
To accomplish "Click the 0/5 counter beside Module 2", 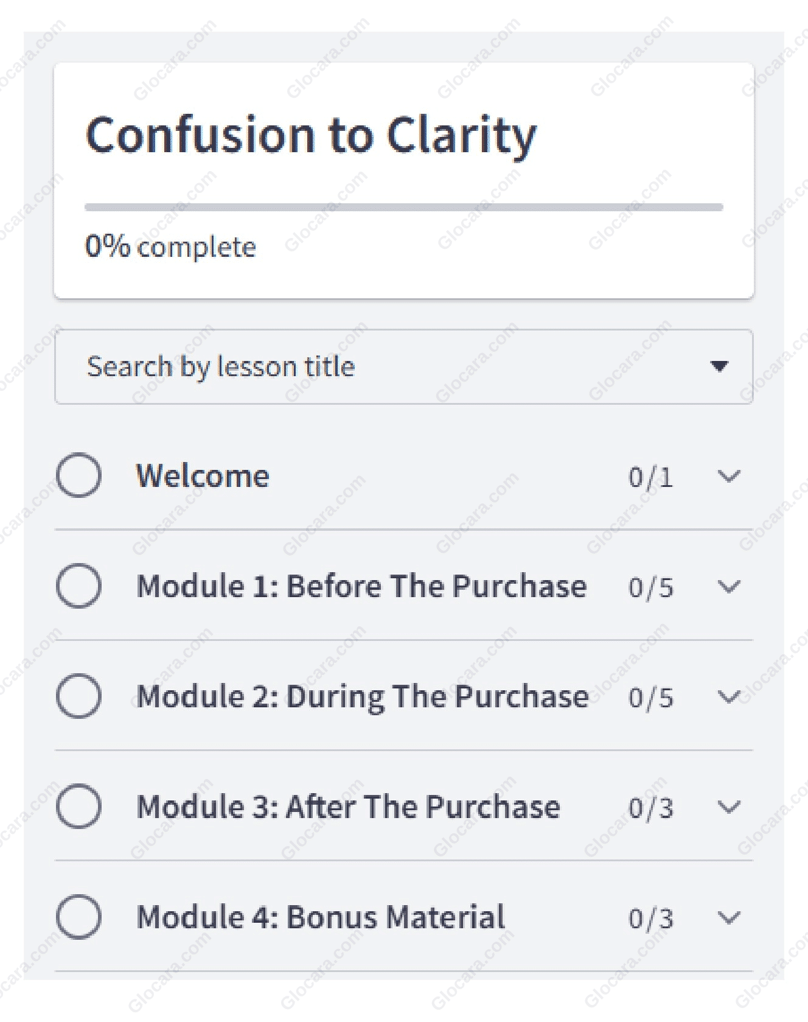I will (x=650, y=696).
